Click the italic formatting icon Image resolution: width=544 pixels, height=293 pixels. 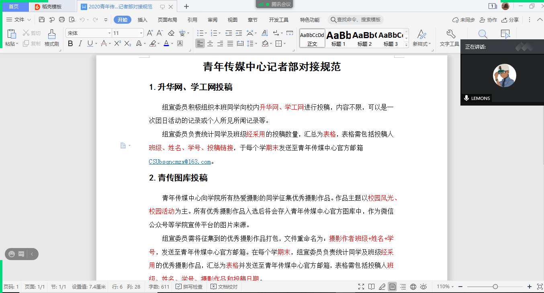click(80, 44)
